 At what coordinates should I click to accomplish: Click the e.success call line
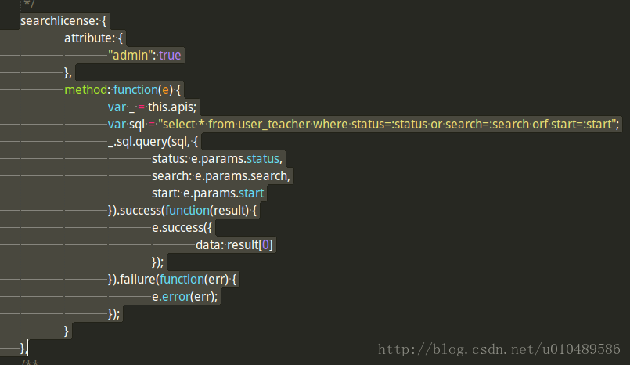[182, 228]
